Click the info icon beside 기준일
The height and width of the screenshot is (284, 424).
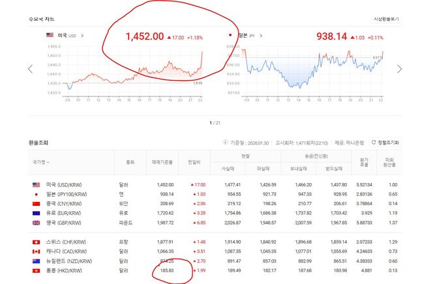pyautogui.click(x=226, y=143)
